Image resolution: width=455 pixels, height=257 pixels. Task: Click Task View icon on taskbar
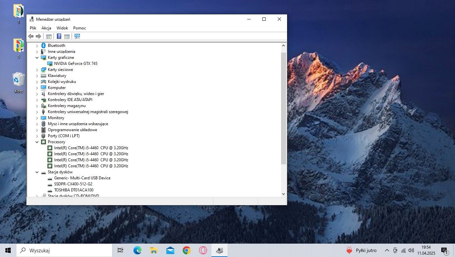[x=120, y=250]
